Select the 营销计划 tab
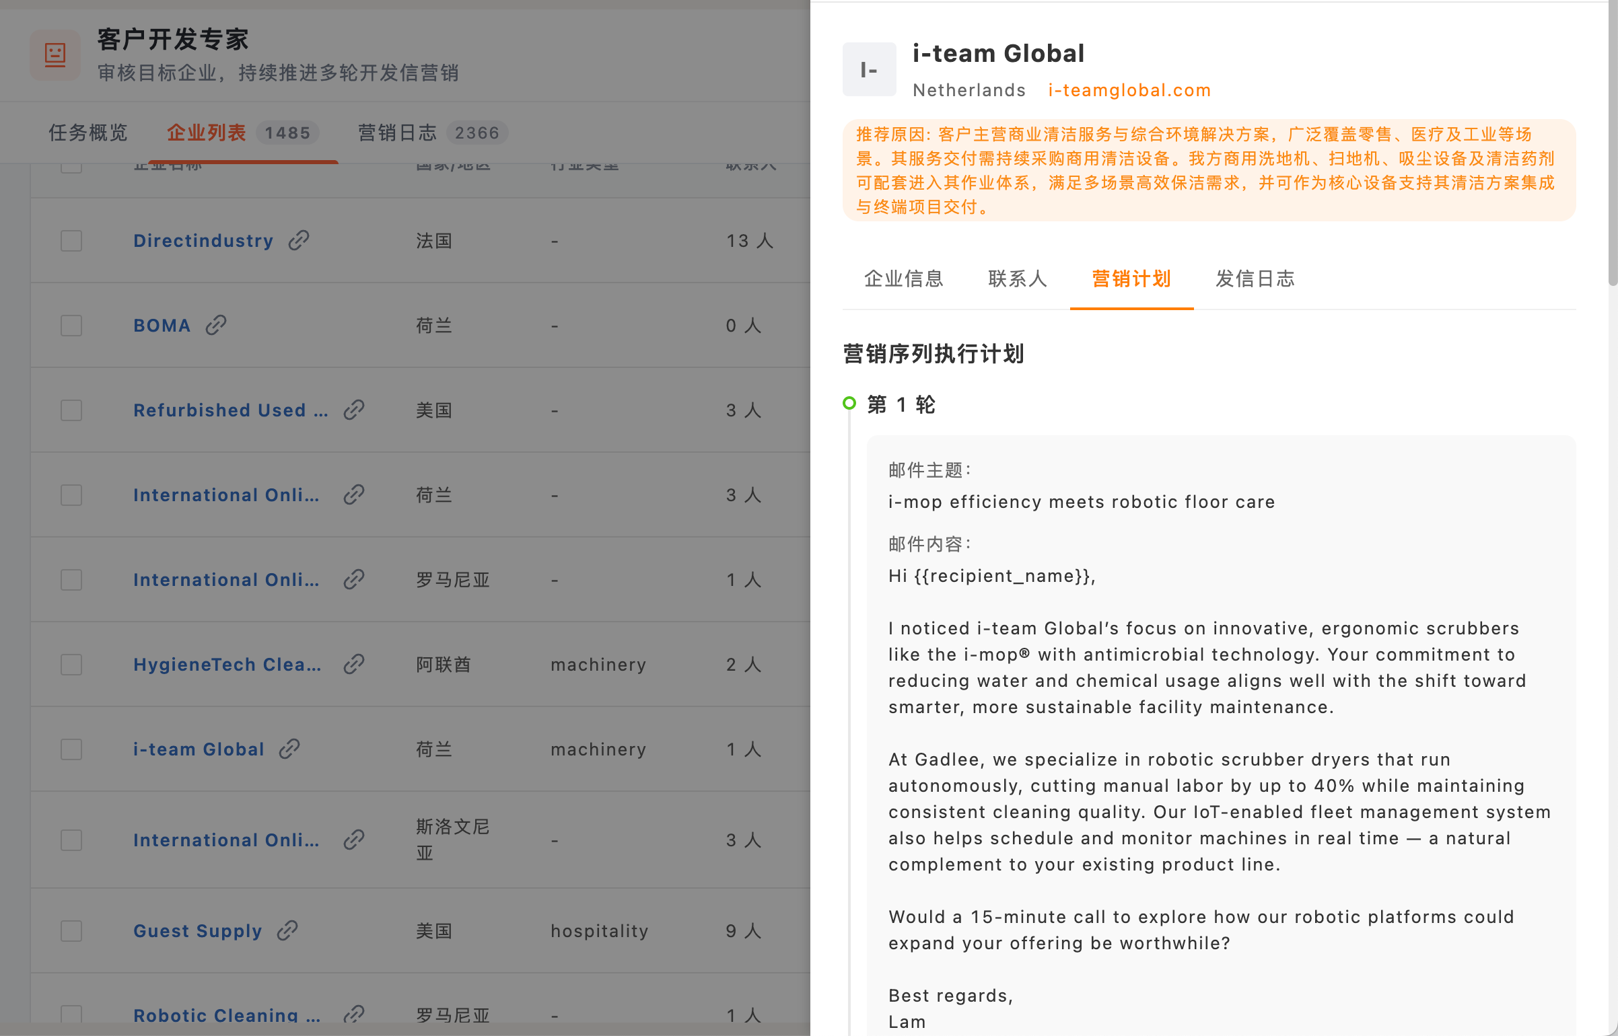 coord(1131,279)
